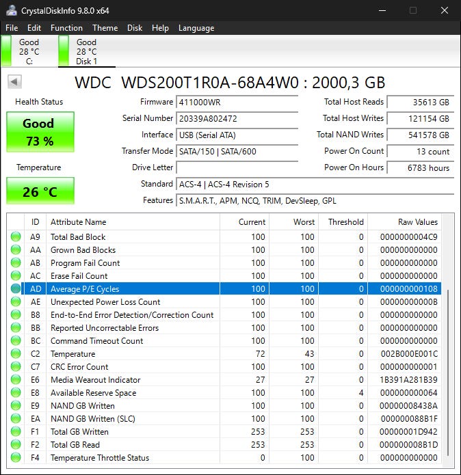Select the Total GB Read attribute name

(x=75, y=445)
